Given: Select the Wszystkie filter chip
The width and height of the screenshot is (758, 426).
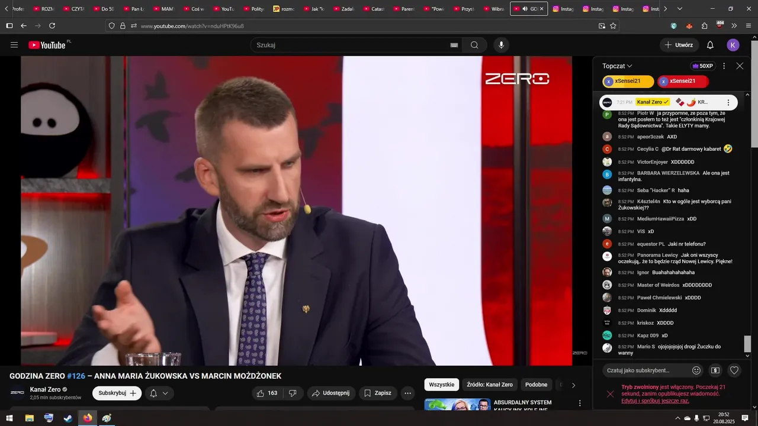Looking at the screenshot, I should tap(442, 385).
